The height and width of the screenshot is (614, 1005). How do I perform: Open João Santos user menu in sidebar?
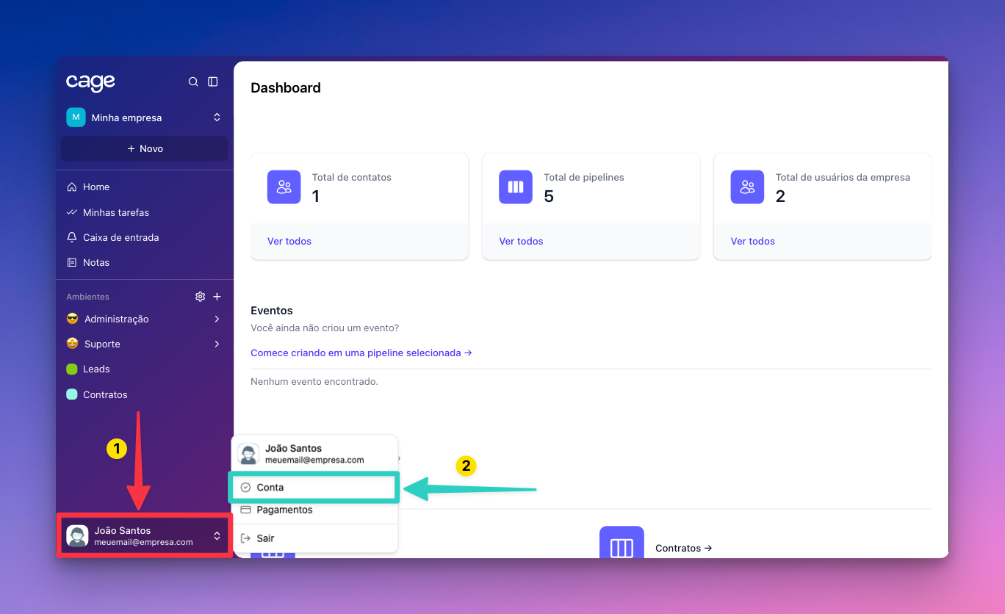point(144,536)
